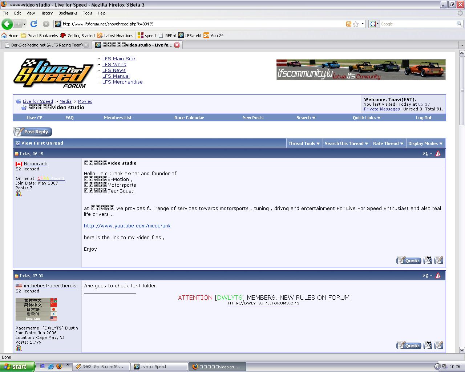Go back with the green Back arrow

click(7, 24)
